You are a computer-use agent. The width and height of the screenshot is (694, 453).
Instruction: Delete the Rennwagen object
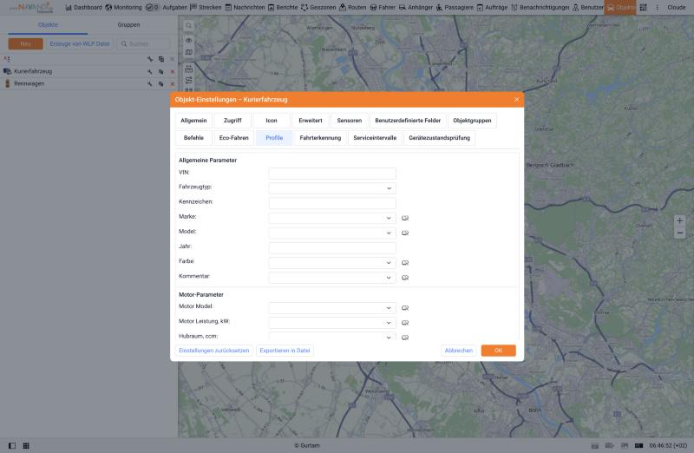click(172, 83)
